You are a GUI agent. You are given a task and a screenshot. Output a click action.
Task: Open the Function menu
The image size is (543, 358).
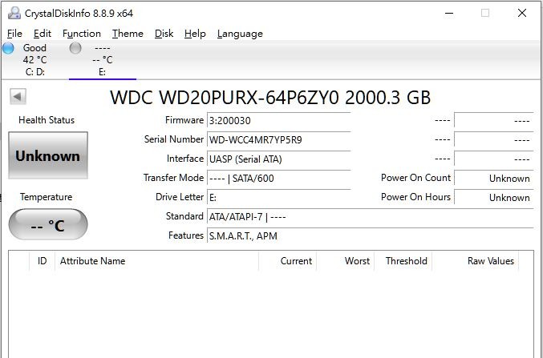pos(82,34)
